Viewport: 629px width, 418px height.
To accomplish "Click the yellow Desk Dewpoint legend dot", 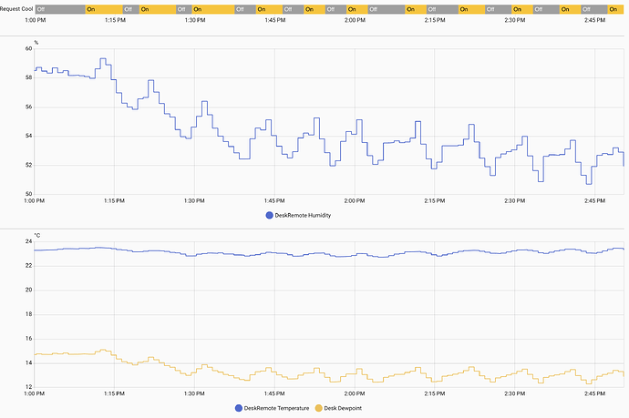I will point(318,408).
